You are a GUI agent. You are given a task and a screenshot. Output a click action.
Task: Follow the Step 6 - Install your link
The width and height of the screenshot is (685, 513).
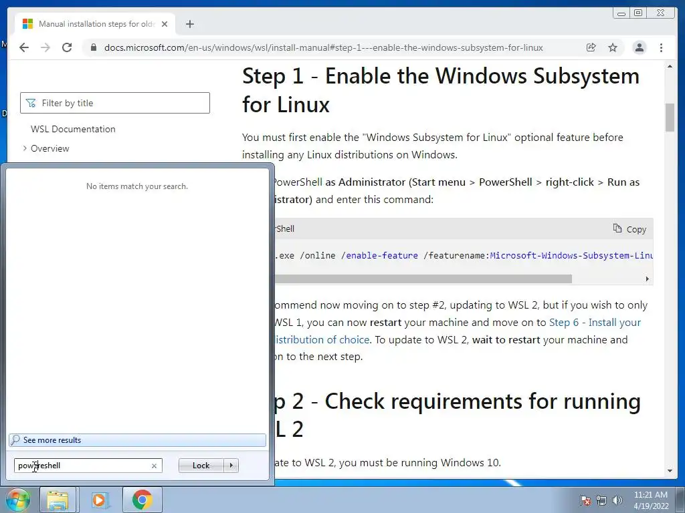click(x=595, y=323)
